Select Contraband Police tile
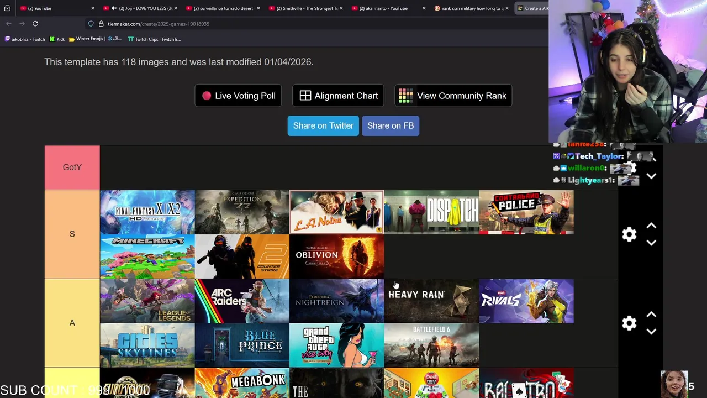Viewport: 707px width, 398px height. point(526,212)
